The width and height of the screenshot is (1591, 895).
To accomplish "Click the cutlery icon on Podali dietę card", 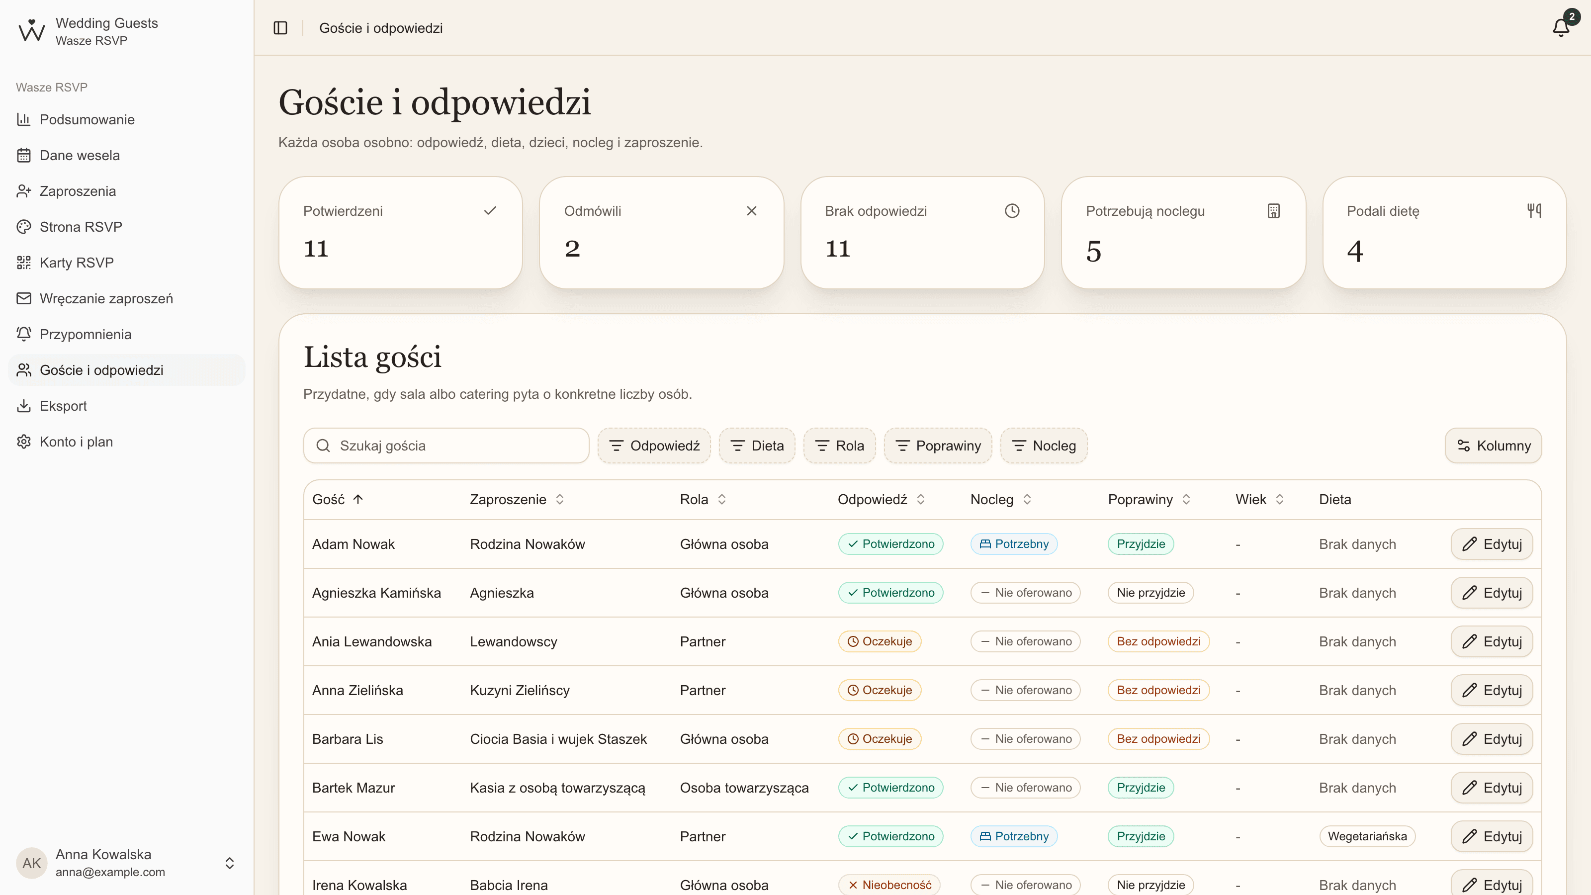I will pyautogui.click(x=1533, y=211).
